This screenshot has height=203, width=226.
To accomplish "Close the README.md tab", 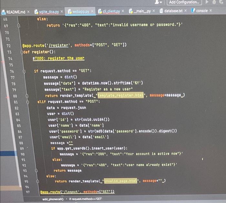I will pos(28,12).
